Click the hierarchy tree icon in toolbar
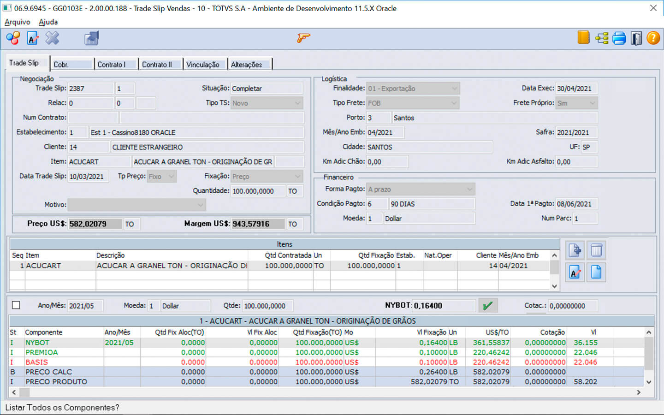 (602, 38)
